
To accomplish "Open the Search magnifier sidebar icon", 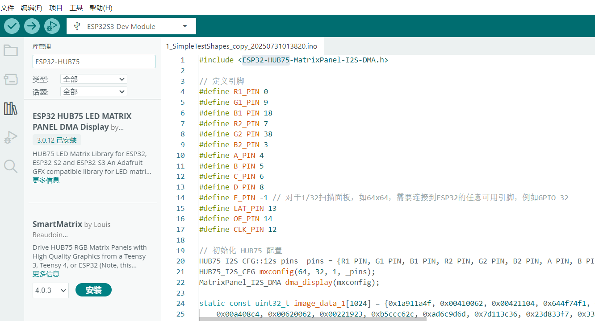I will tap(11, 166).
